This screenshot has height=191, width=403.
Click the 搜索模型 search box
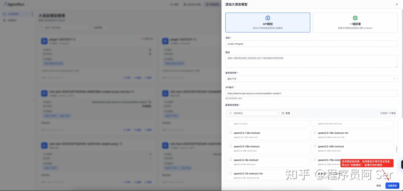252,113
